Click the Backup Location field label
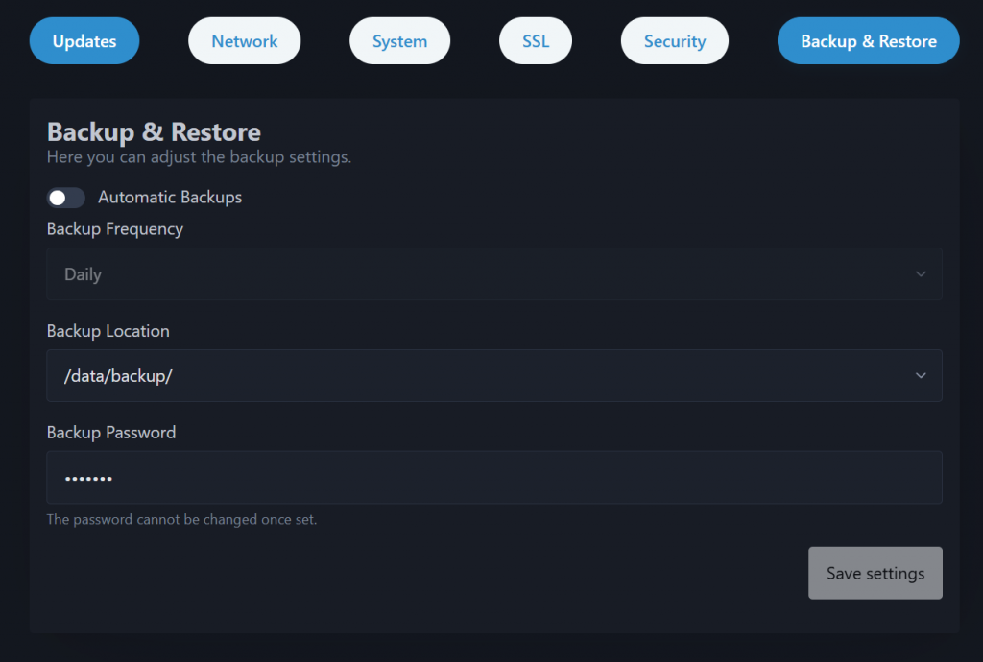Image resolution: width=983 pixels, height=662 pixels. point(108,331)
